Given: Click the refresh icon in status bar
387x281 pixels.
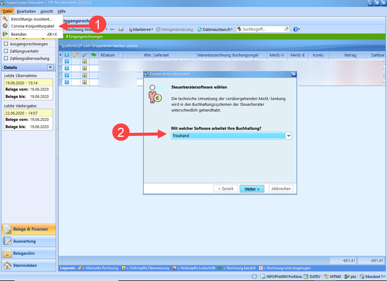Looking at the screenshot, I should click(254, 276).
